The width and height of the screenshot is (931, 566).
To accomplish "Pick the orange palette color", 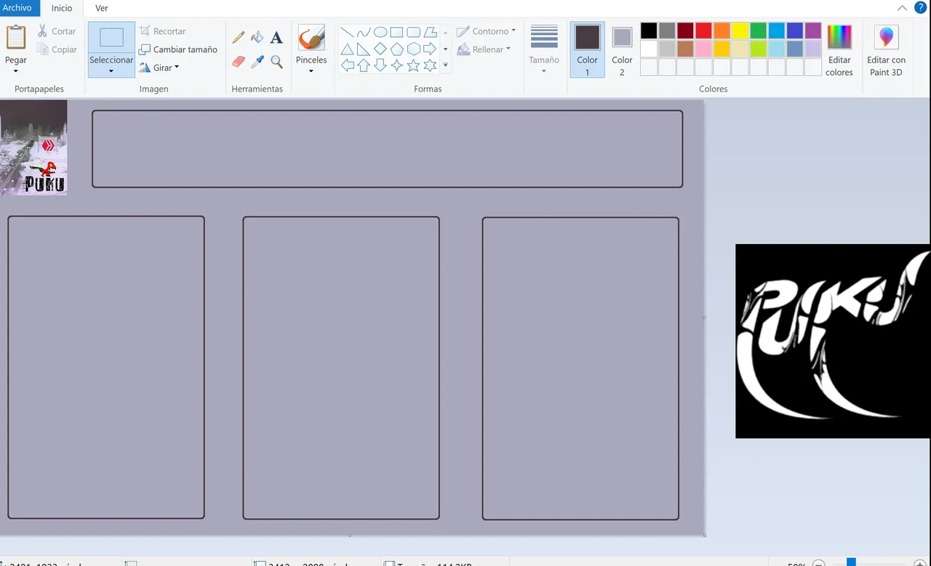I will (722, 31).
